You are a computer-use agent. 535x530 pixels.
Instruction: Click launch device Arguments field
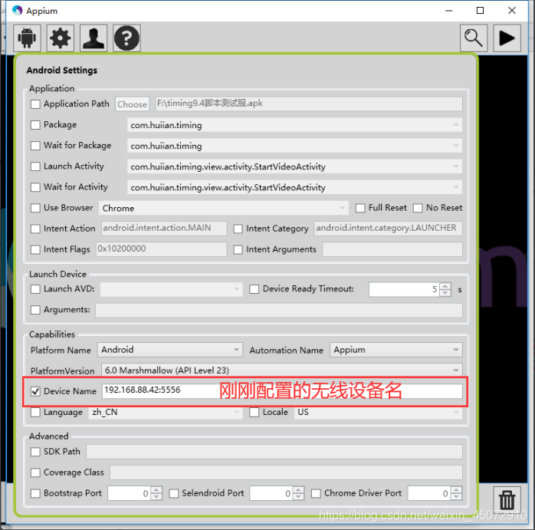pos(279,311)
